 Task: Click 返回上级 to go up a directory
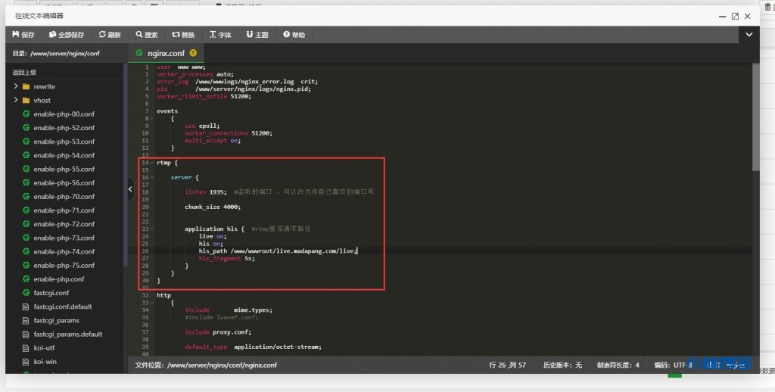(x=24, y=73)
